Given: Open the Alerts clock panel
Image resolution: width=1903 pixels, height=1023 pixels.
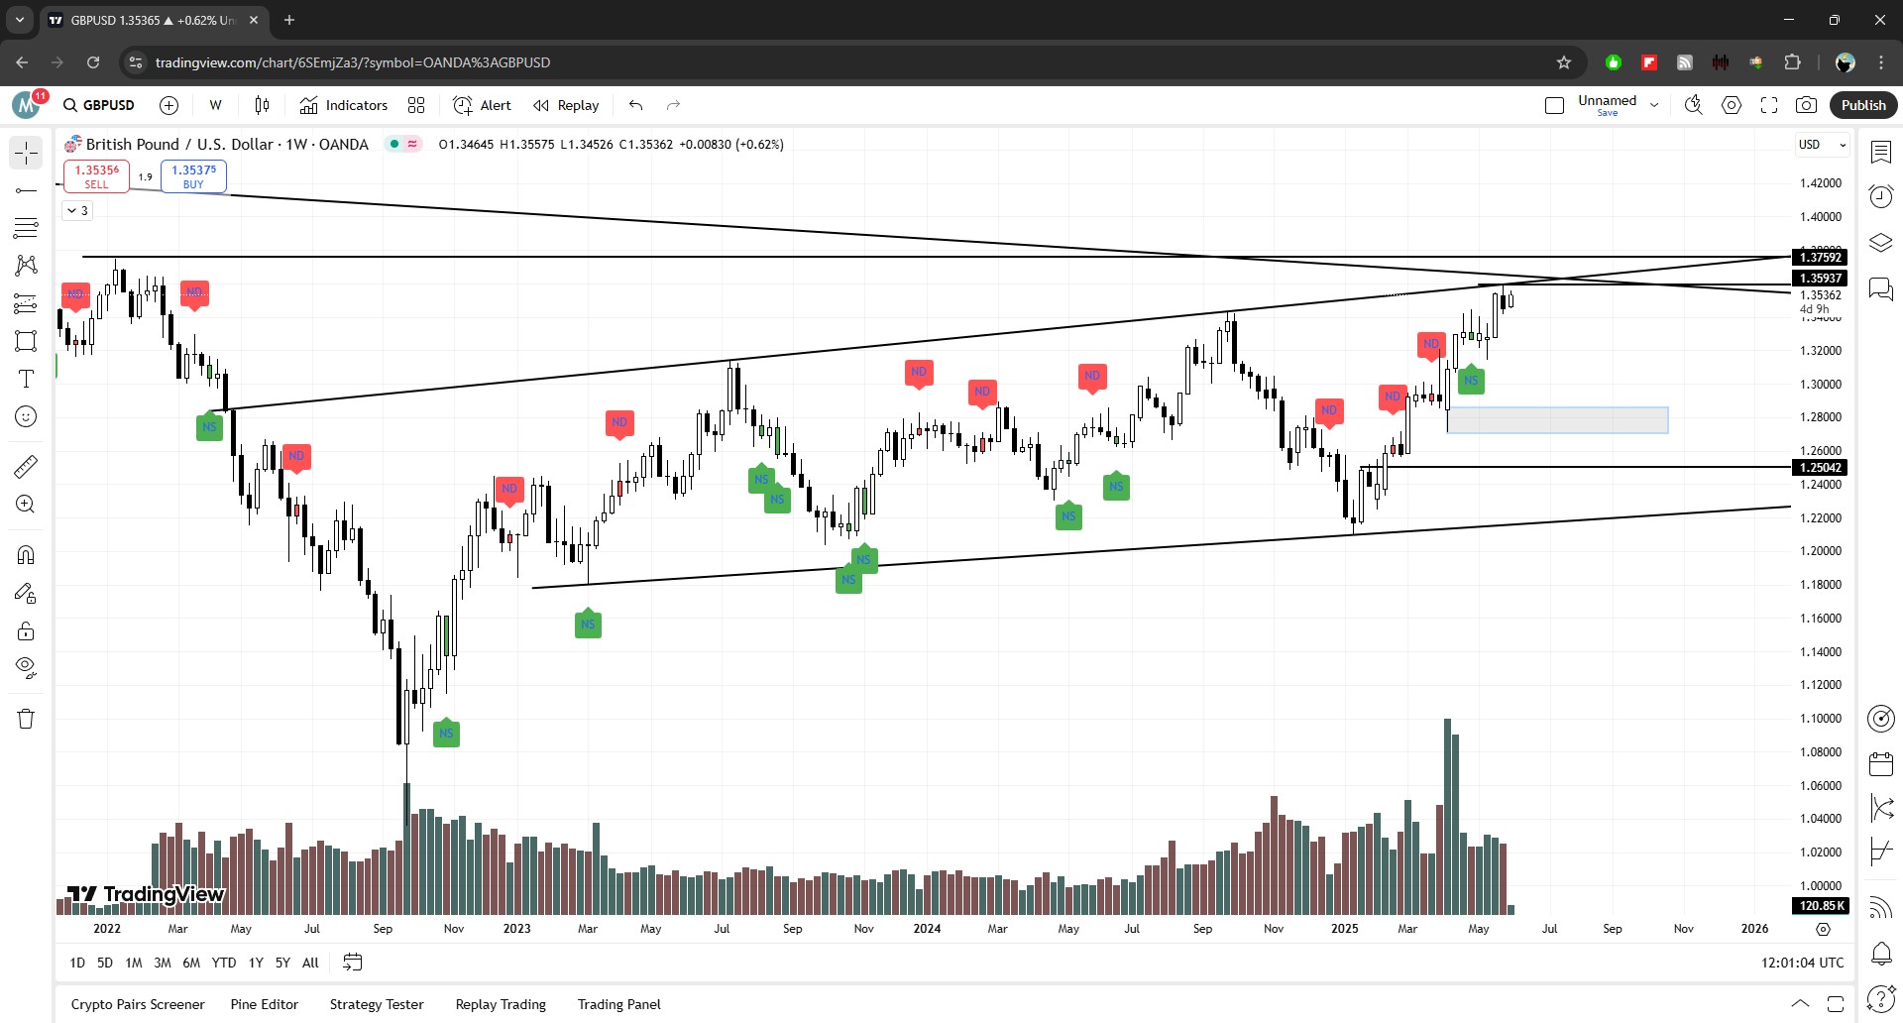Looking at the screenshot, I should (x=1881, y=196).
